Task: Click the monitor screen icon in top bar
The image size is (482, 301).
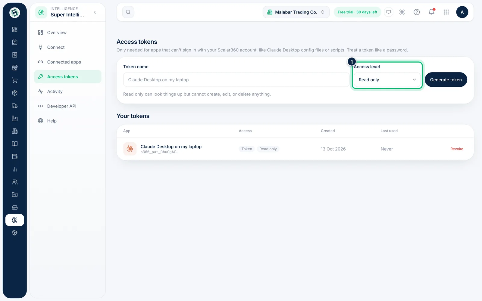Action: click(x=389, y=12)
